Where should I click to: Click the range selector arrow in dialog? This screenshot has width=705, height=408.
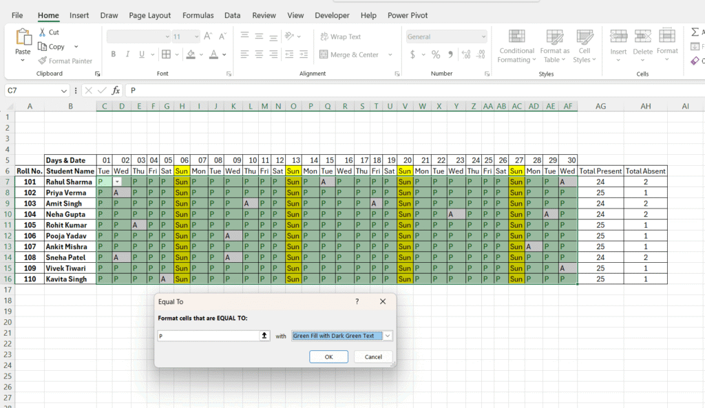pyautogui.click(x=264, y=336)
